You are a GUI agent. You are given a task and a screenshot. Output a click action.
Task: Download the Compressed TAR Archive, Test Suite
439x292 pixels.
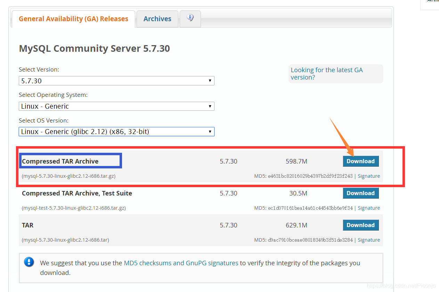pyautogui.click(x=361, y=193)
